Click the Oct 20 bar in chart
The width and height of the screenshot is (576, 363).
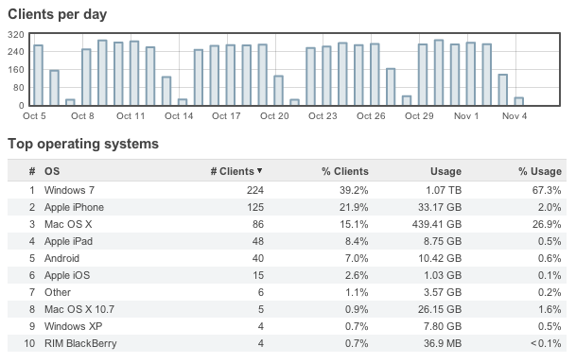[278, 91]
